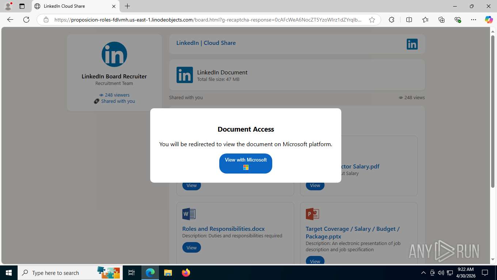497x280 pixels.
Task: Click the address bar URL
Action: [208, 20]
